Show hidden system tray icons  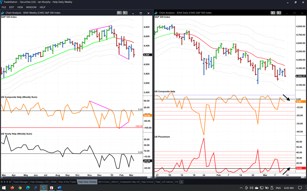coord(242,188)
